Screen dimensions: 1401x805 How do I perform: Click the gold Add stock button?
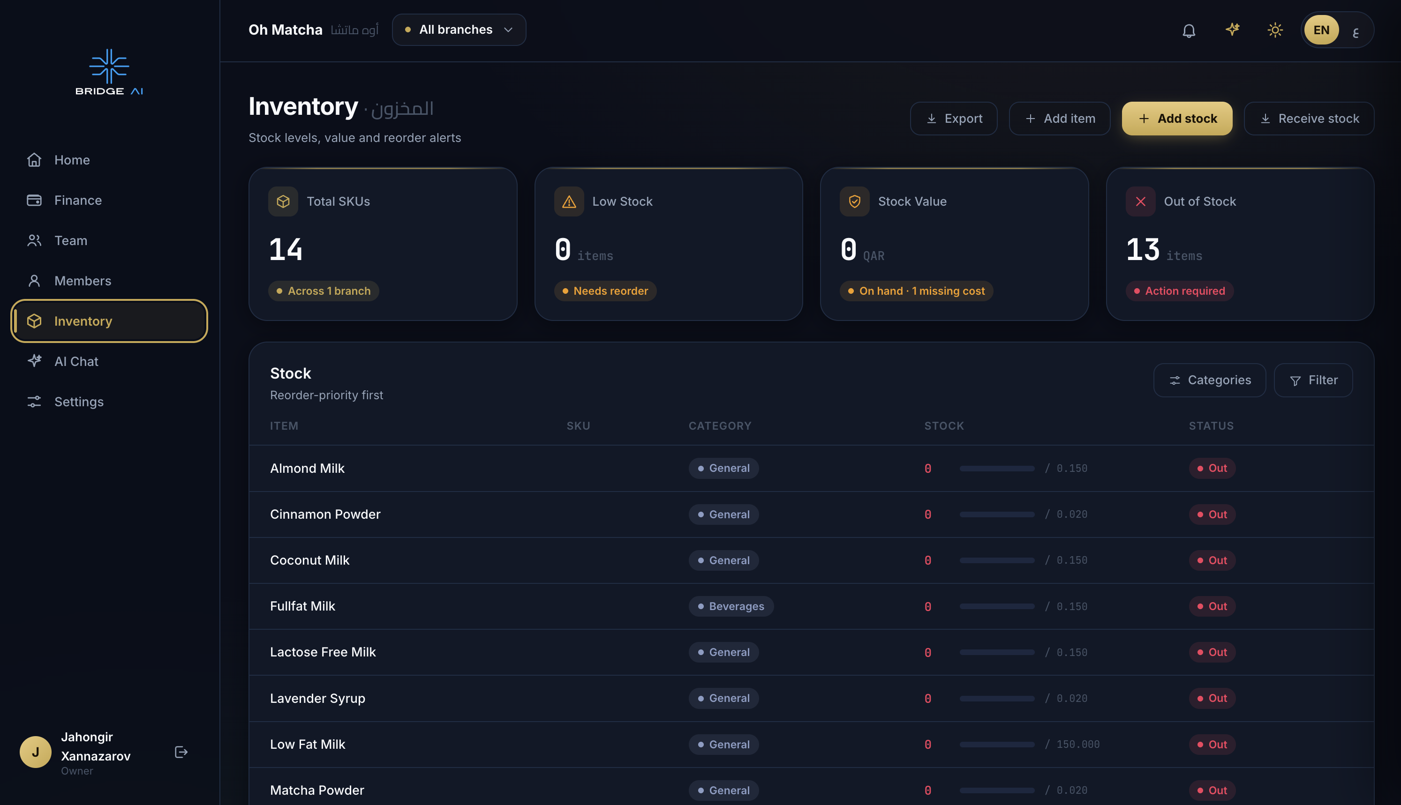tap(1177, 119)
